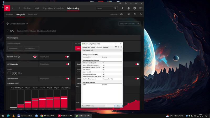Open the Játék tab
The height and width of the screenshot is (118, 210).
pyautogui.click(x=37, y=8)
